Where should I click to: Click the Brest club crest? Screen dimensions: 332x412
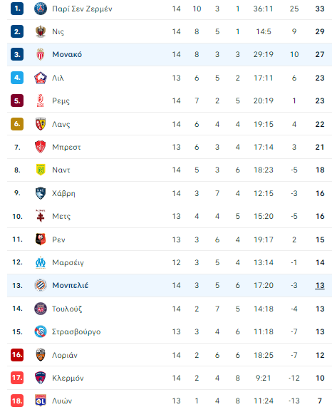pos(41,147)
